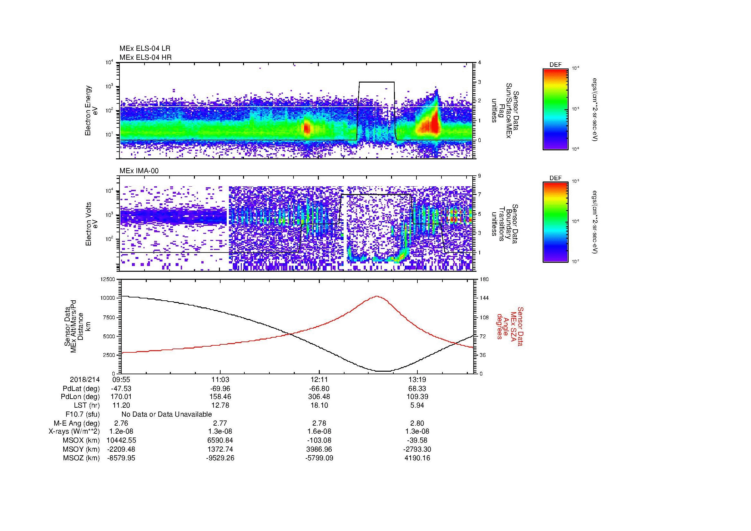Click the LST value '18.10'

click(319, 405)
